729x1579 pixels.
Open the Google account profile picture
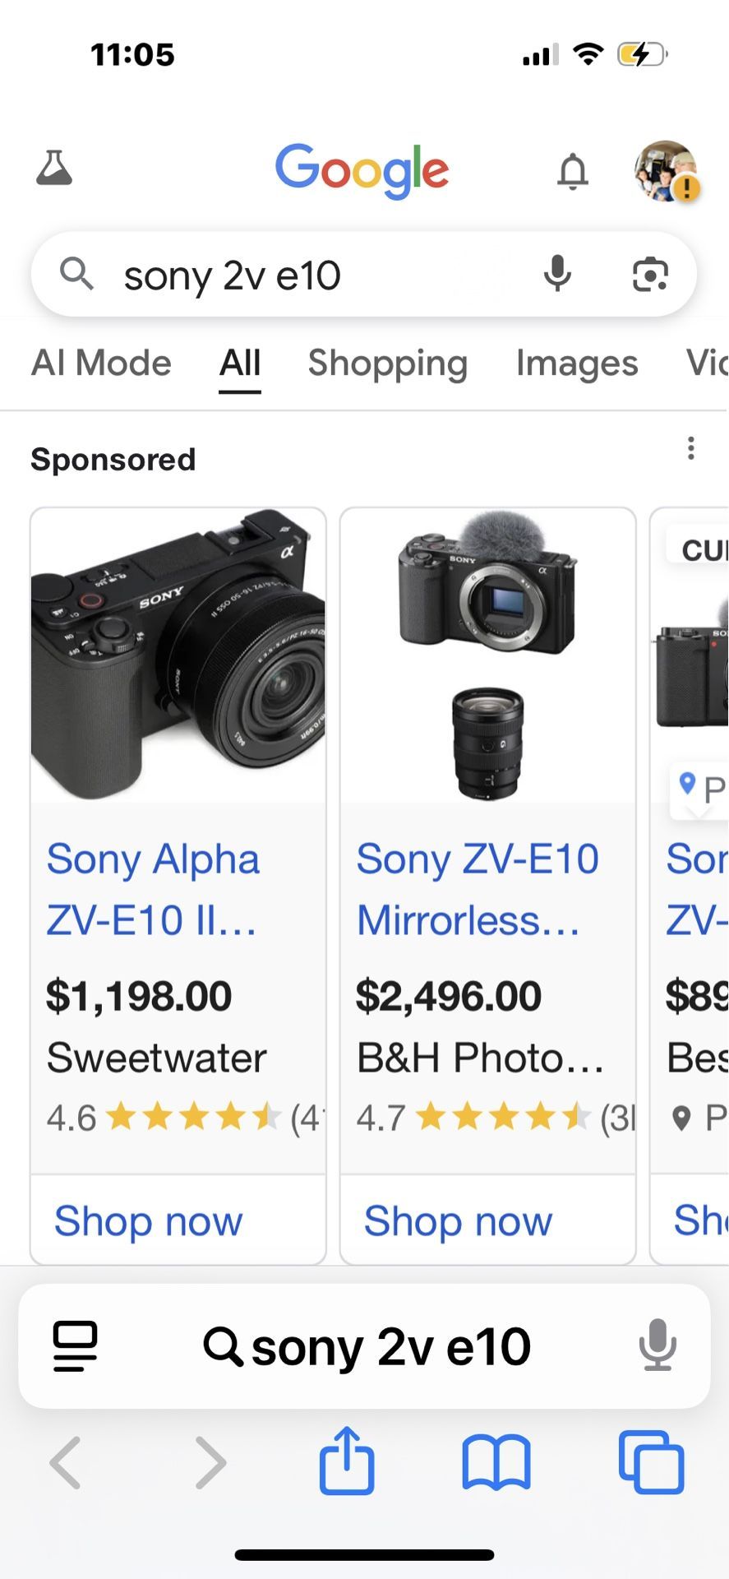[666, 170]
